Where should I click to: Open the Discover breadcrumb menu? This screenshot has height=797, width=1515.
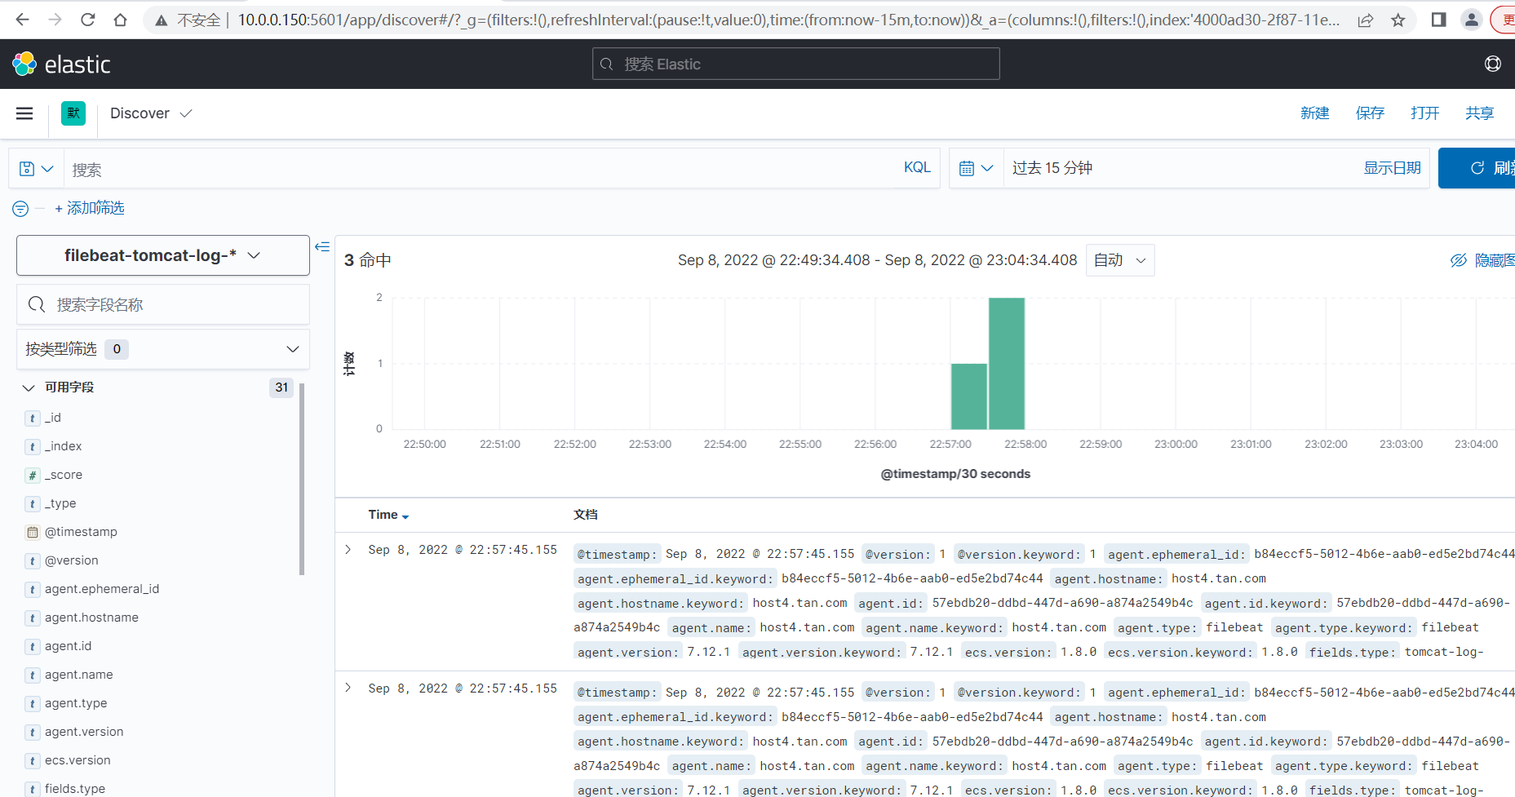click(x=151, y=113)
